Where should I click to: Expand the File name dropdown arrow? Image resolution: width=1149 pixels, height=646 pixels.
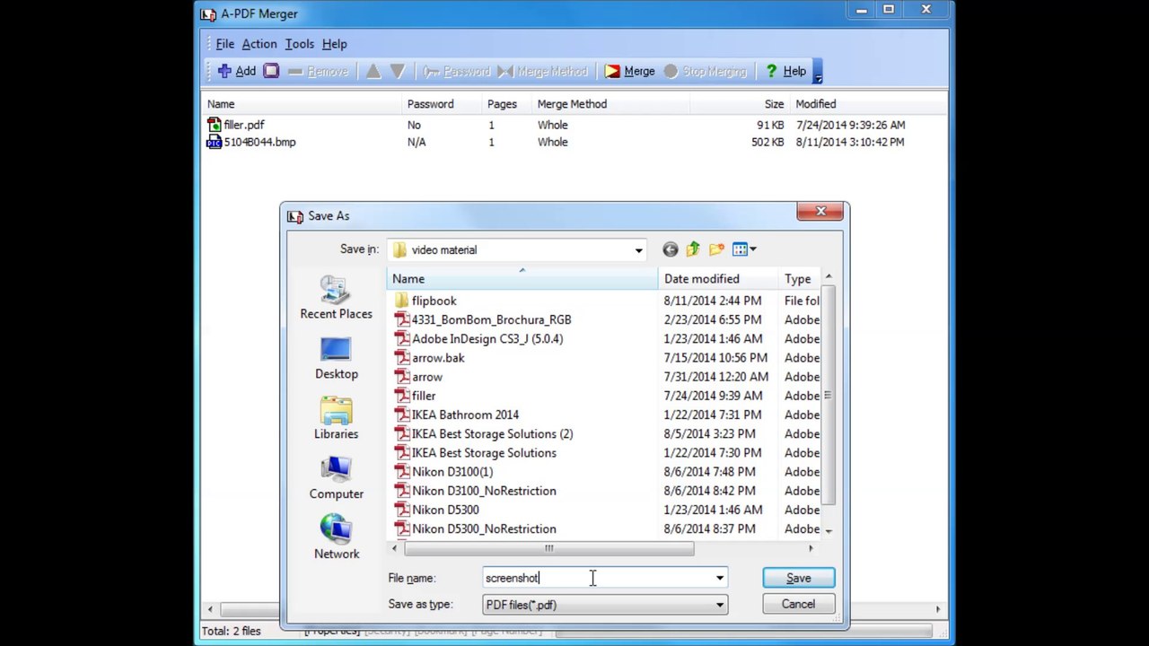point(719,578)
